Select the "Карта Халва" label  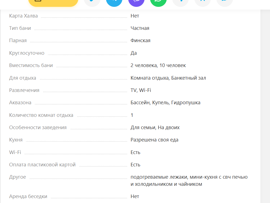[24, 16]
